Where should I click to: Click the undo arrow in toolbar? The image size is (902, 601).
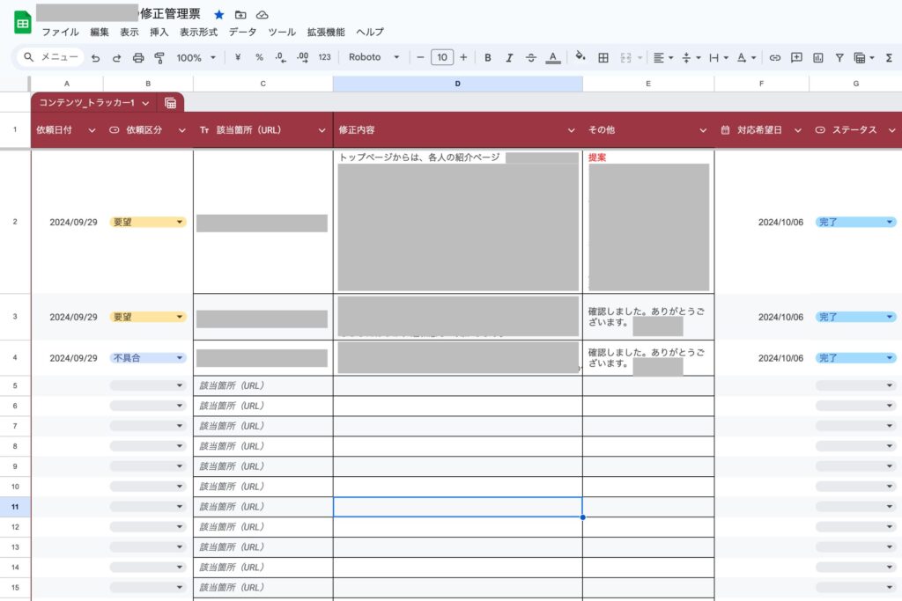click(x=95, y=57)
